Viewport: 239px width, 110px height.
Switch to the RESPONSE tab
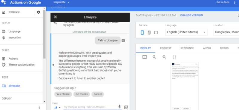[187, 48]
